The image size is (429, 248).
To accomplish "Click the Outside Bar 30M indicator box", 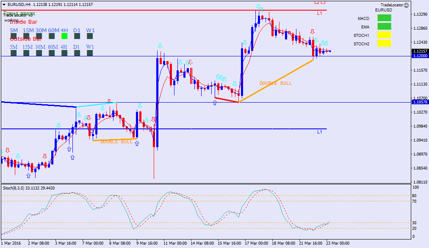I will point(39,53).
